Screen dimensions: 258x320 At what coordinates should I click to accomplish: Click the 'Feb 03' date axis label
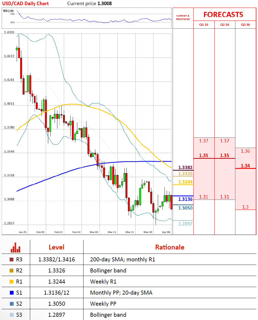pyautogui.click(x=40, y=232)
